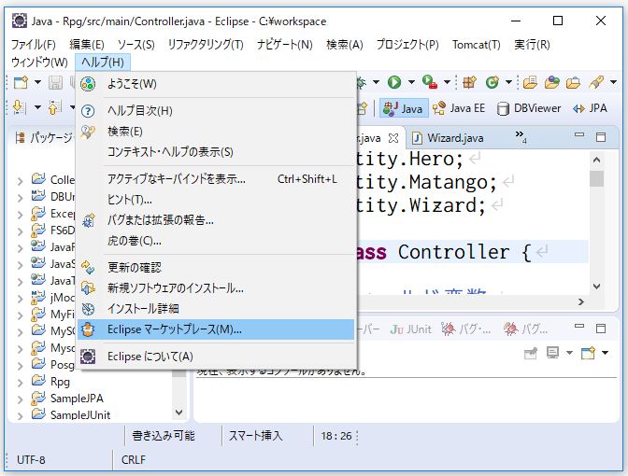Image resolution: width=628 pixels, height=476 pixels.
Task: Click the Open Console icon
Action: [588, 353]
